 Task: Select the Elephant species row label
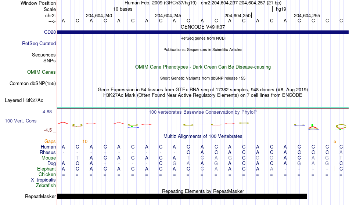(x=46, y=169)
